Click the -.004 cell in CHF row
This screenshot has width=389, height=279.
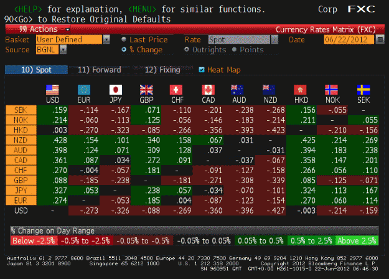(84, 170)
